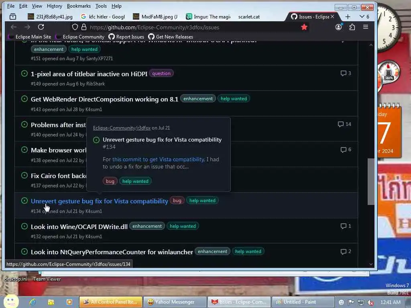Switch to the MxdFaM8.jpeg tab
The height and width of the screenshot is (308, 411).
156,17
